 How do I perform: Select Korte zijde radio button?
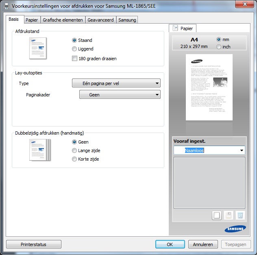point(74,159)
